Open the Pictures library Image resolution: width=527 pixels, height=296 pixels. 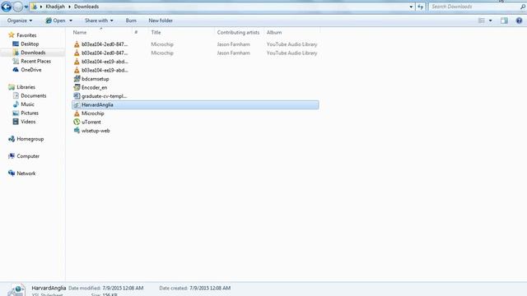tap(30, 113)
